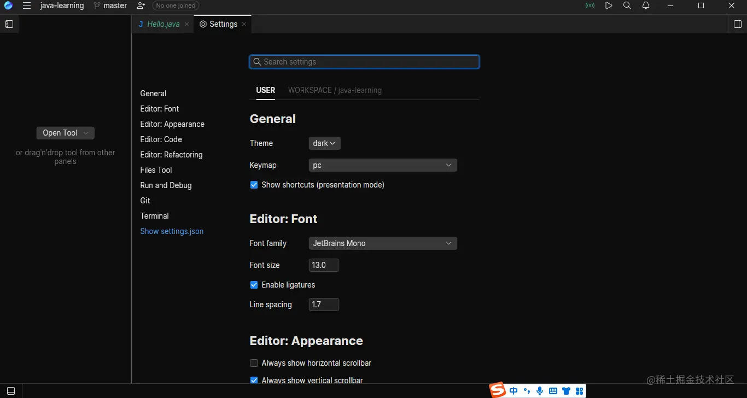Click the collaboration broadcast icon
The width and height of the screenshot is (747, 398).
590,5
